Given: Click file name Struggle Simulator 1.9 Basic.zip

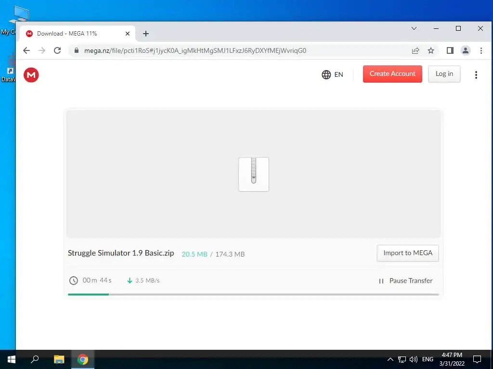Looking at the screenshot, I should tap(121, 253).
